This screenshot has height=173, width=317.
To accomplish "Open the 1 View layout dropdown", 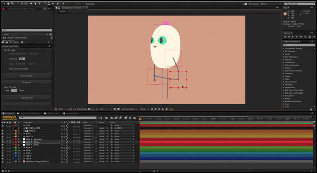I will (x=144, y=109).
